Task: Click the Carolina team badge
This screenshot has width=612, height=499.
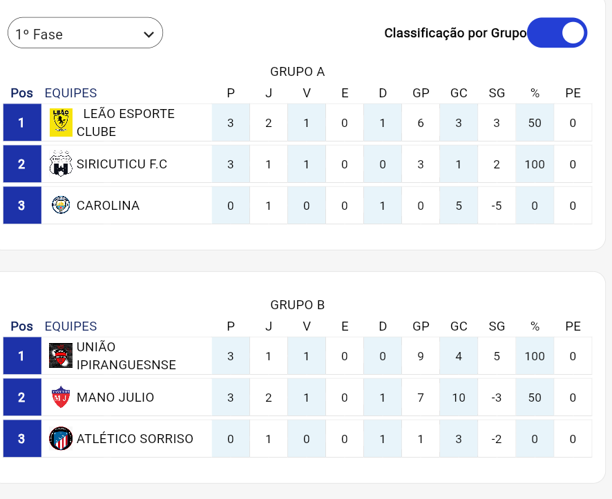Action: (x=61, y=205)
